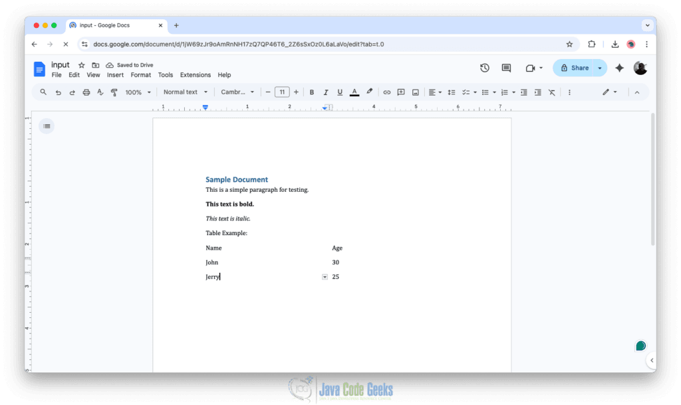Open the View menu
The height and width of the screenshot is (405, 681).
pos(93,75)
